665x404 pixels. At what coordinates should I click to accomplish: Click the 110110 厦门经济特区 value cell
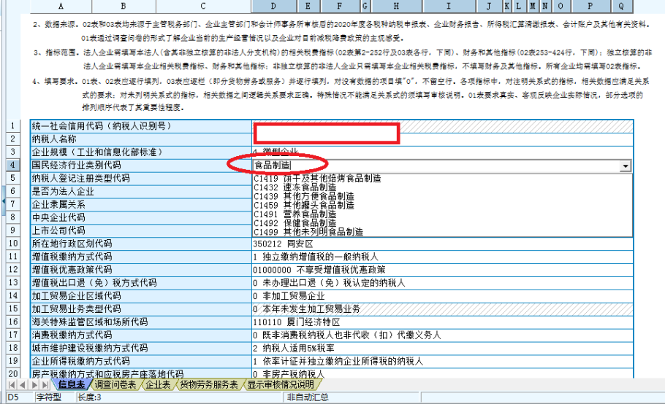click(x=443, y=322)
